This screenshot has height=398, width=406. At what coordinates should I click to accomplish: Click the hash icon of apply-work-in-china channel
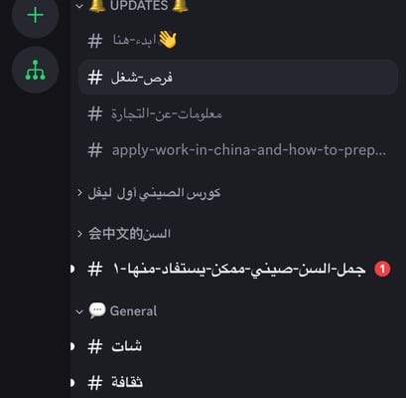coord(95,150)
